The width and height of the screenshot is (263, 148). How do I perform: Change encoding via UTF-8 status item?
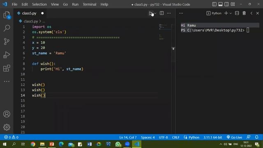164,137
